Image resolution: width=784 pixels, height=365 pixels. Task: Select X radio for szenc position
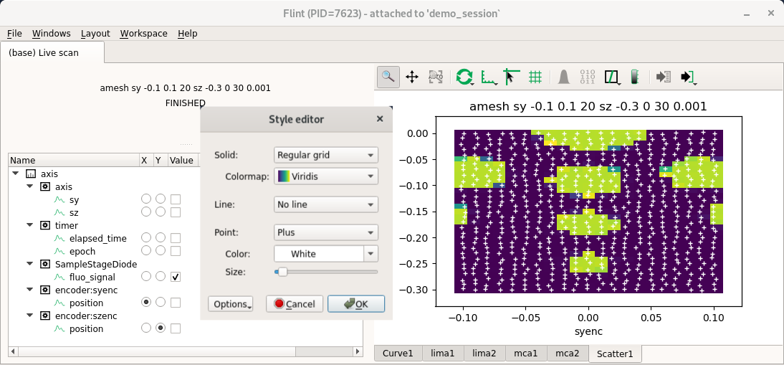tap(146, 328)
